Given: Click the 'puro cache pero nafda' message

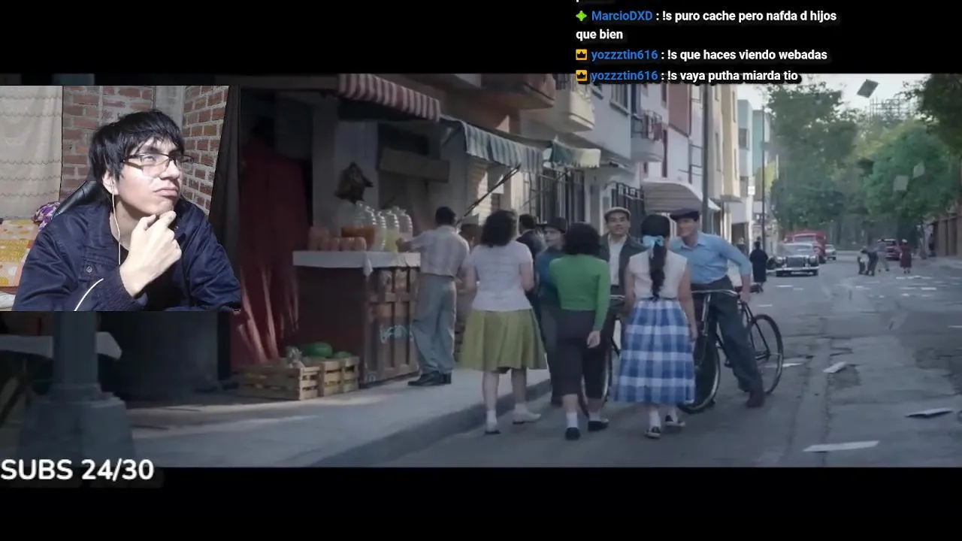Looking at the screenshot, I should pyautogui.click(x=706, y=25).
